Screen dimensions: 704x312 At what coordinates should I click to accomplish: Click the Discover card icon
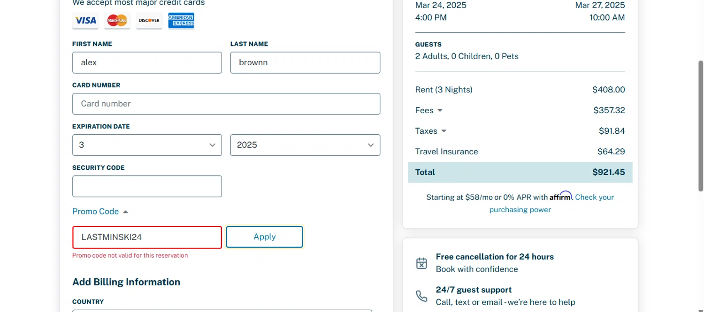tap(149, 21)
